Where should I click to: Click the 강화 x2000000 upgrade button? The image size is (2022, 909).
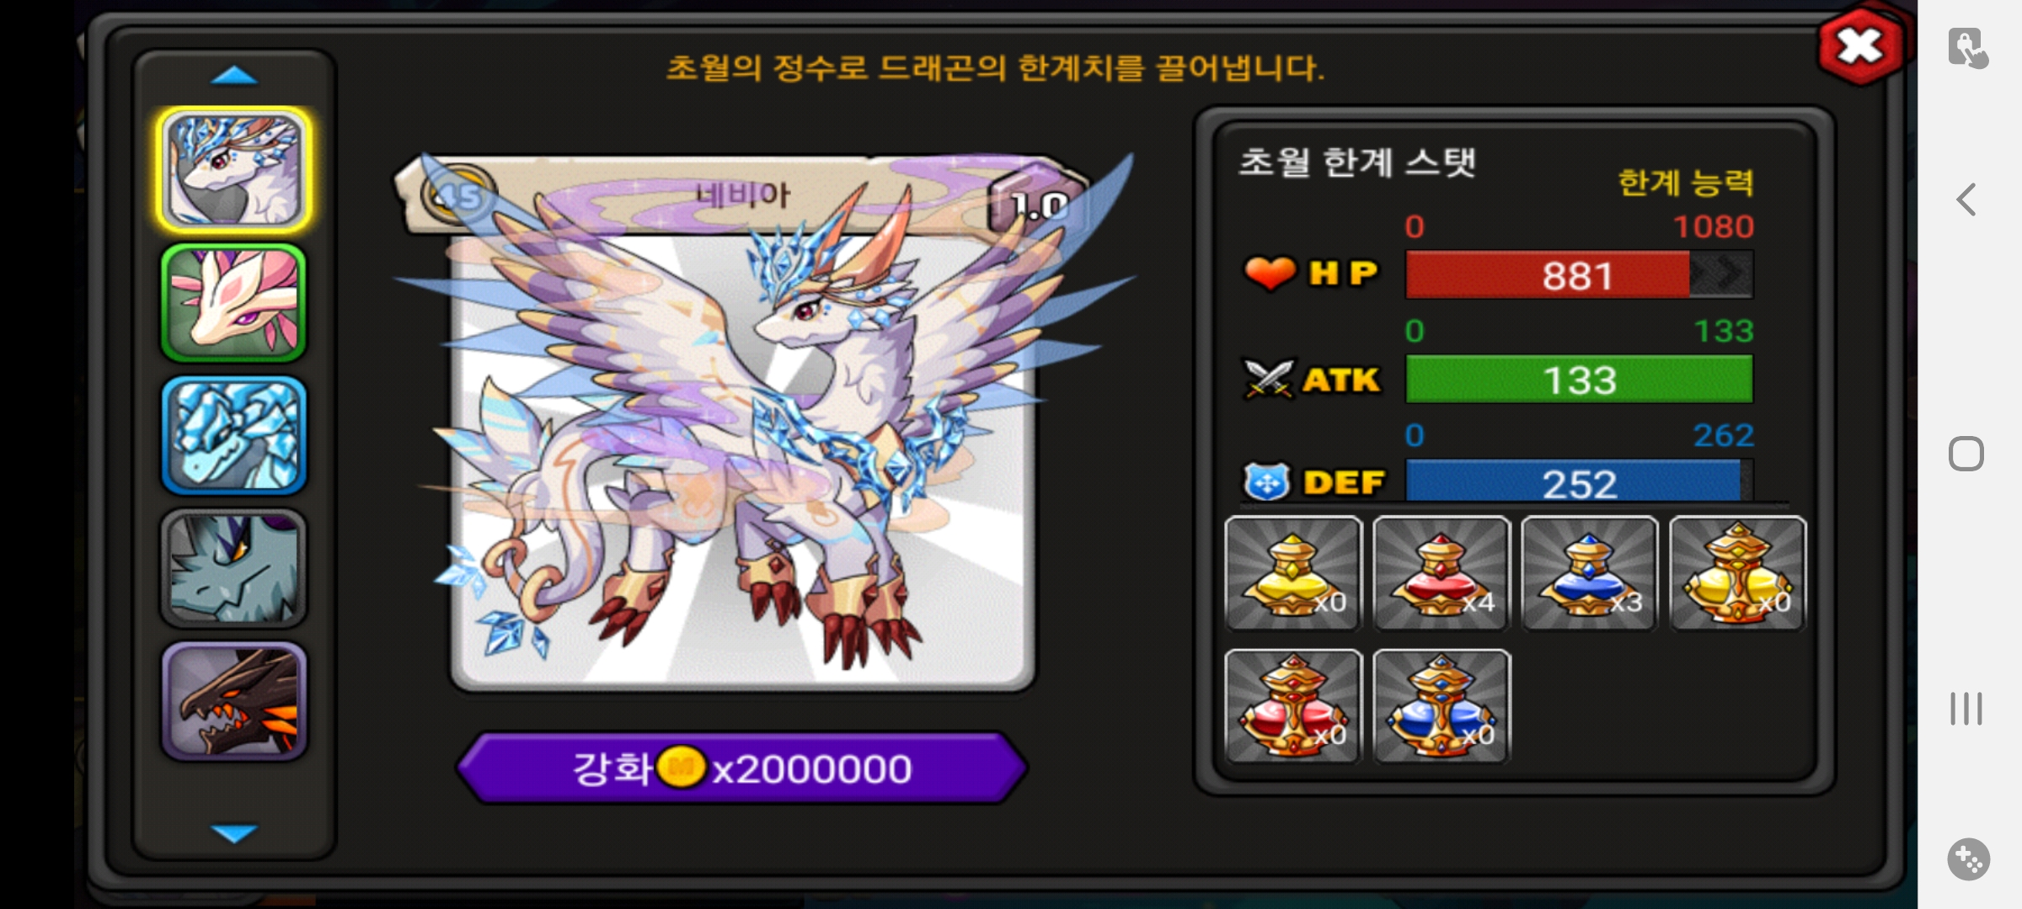tap(741, 768)
